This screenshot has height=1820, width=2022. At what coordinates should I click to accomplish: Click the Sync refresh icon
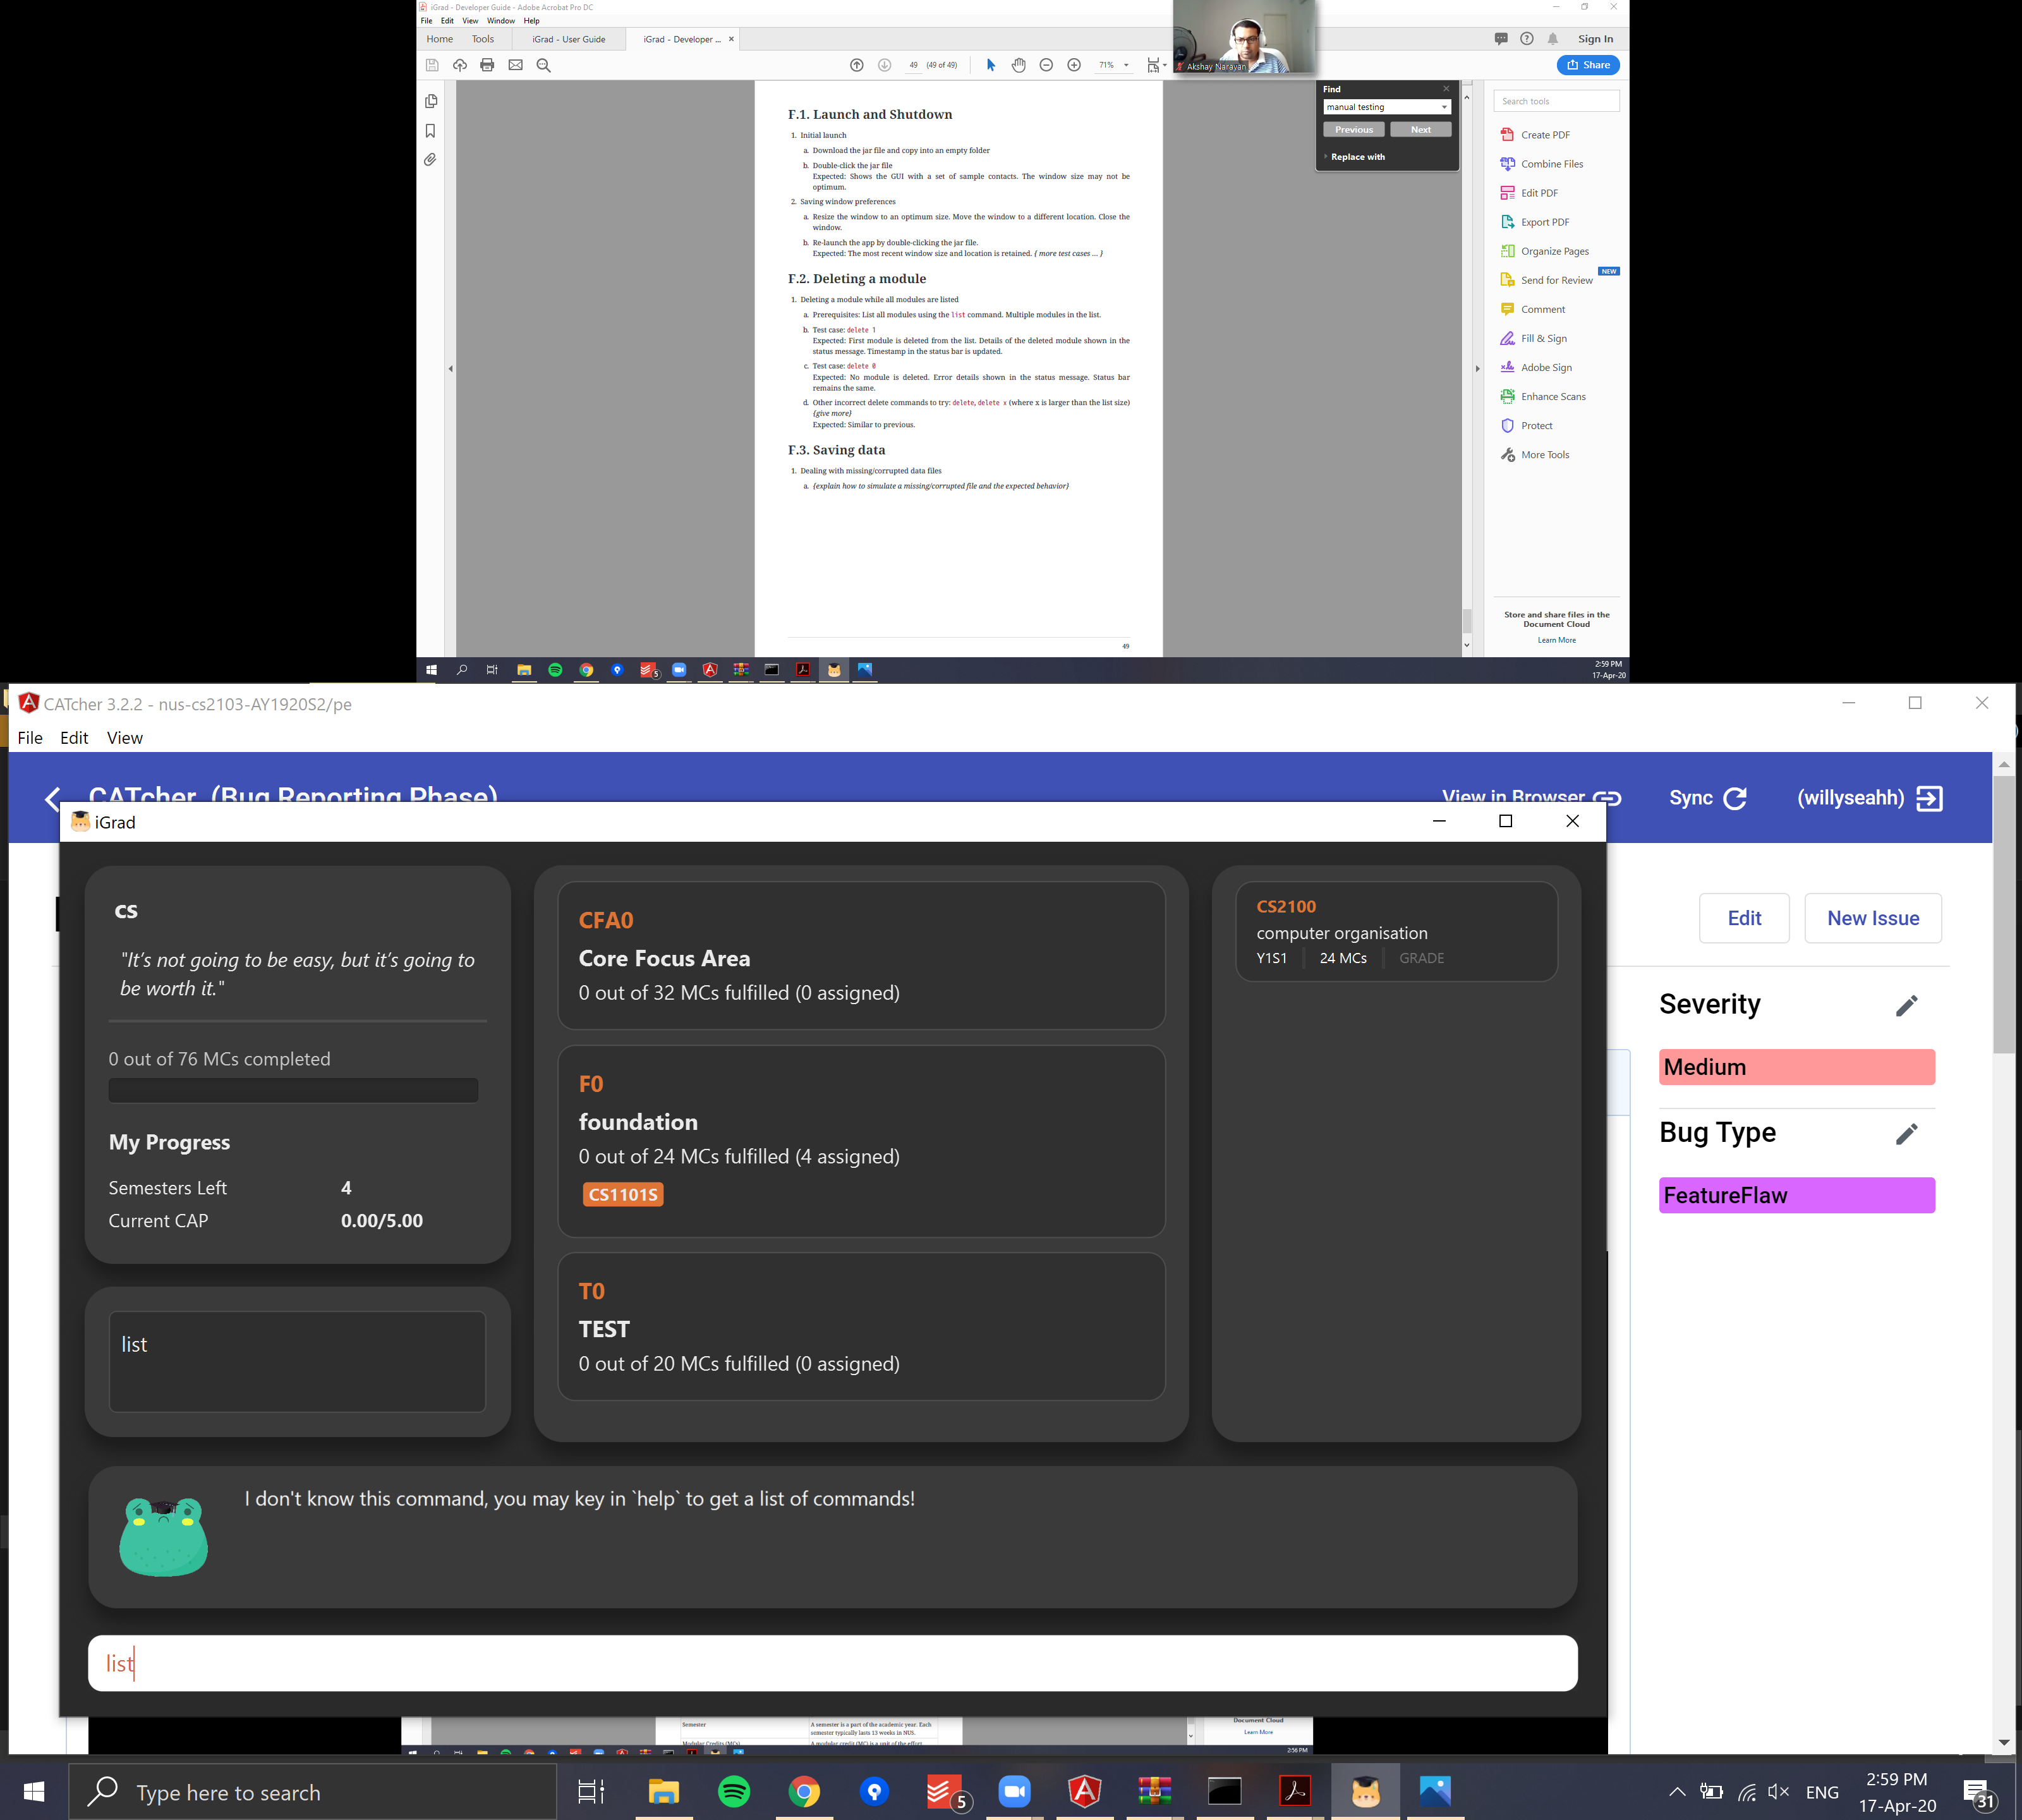pos(1735,798)
